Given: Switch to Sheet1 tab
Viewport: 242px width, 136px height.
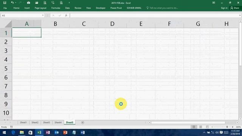Looking at the screenshot, I should pyautogui.click(x=23, y=122).
